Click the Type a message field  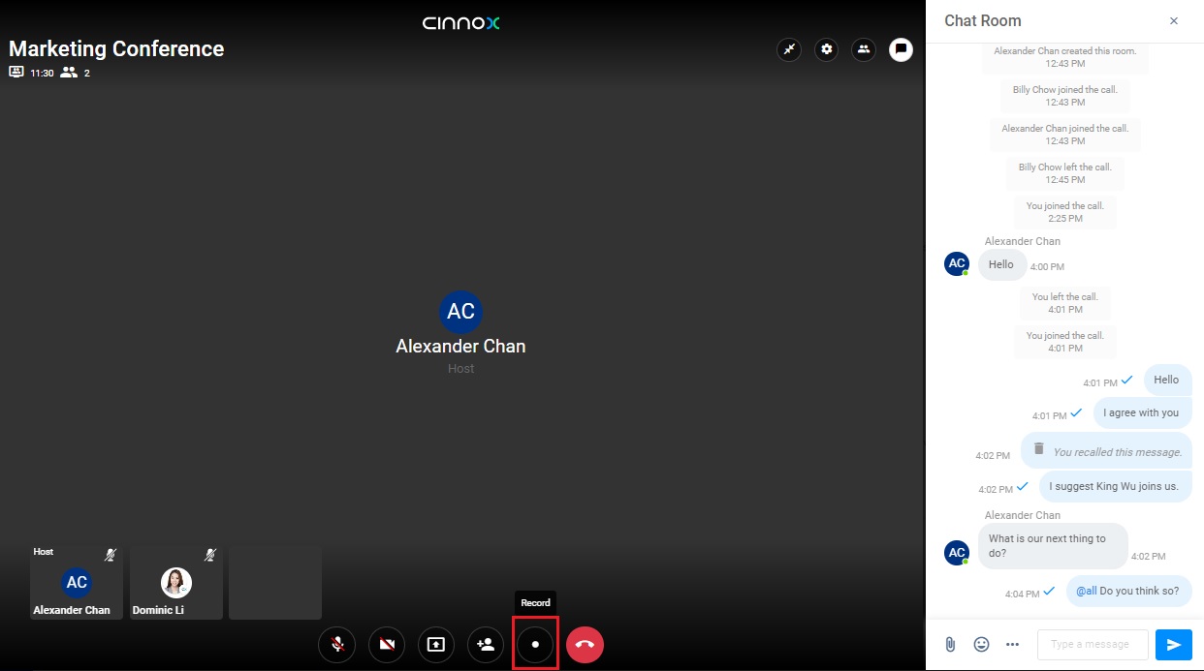coord(1093,644)
